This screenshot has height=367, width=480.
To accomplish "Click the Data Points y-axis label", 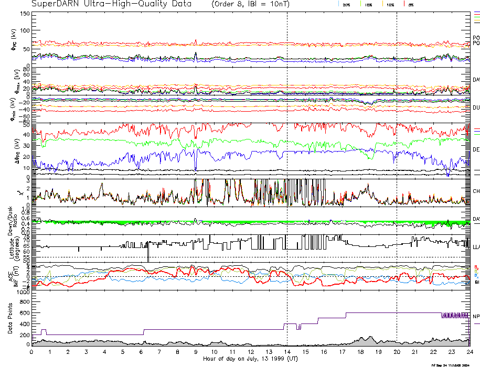I will (x=10, y=320).
